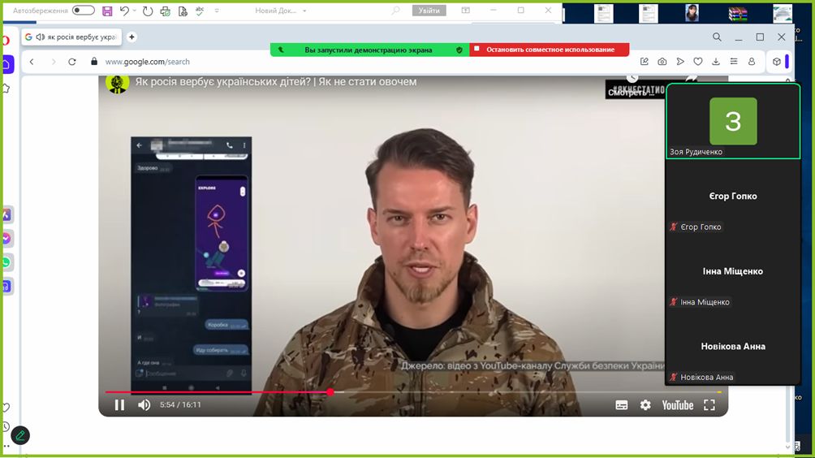
Task: Toggle subtitles on the video player
Action: 622,405
